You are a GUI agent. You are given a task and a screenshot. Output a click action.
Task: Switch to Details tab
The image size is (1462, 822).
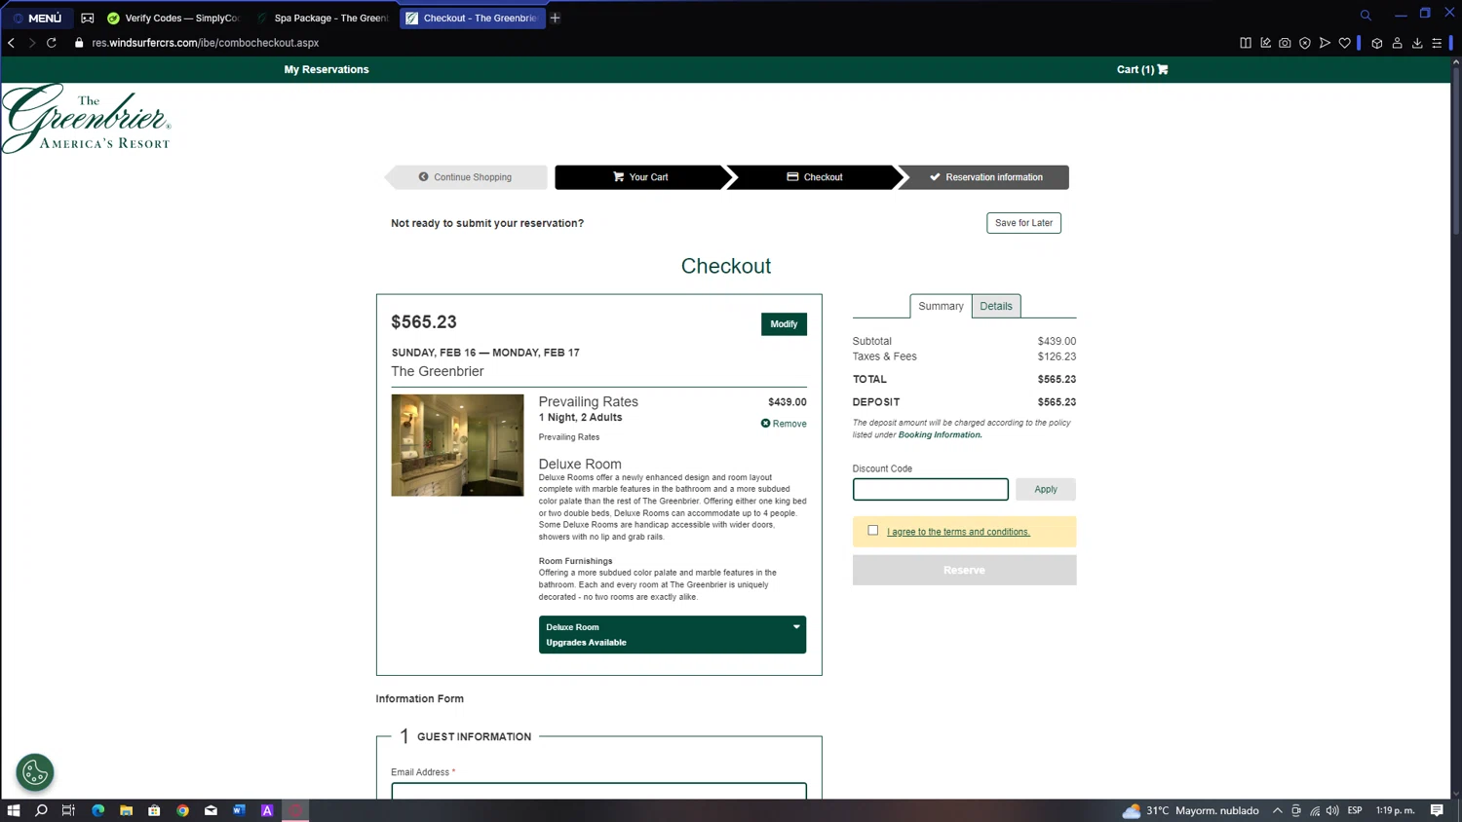[996, 306]
